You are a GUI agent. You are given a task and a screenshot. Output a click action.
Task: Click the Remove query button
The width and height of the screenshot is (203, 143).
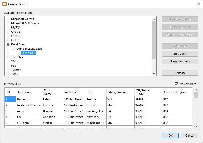[x=180, y=61]
